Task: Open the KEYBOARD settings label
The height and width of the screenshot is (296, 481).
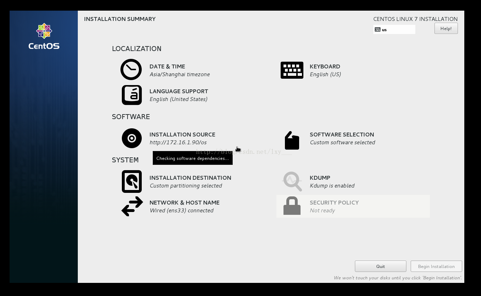Action: [325, 67]
